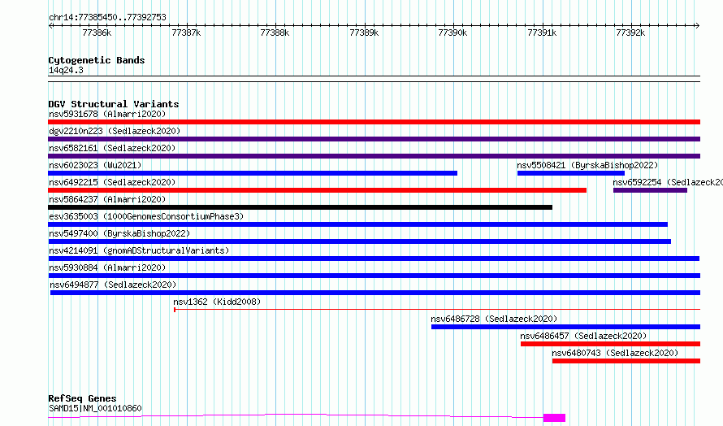Viewport: 723px width, 426px height.
Task: Click the blue nsv5497400 variant bar
Action: tap(360, 241)
